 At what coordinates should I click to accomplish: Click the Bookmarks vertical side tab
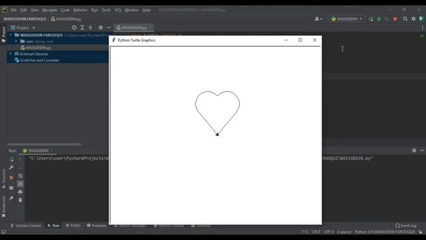coord(3,207)
